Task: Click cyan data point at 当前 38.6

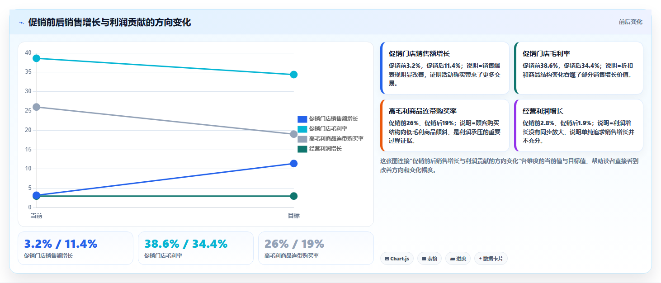Action: 37,58
